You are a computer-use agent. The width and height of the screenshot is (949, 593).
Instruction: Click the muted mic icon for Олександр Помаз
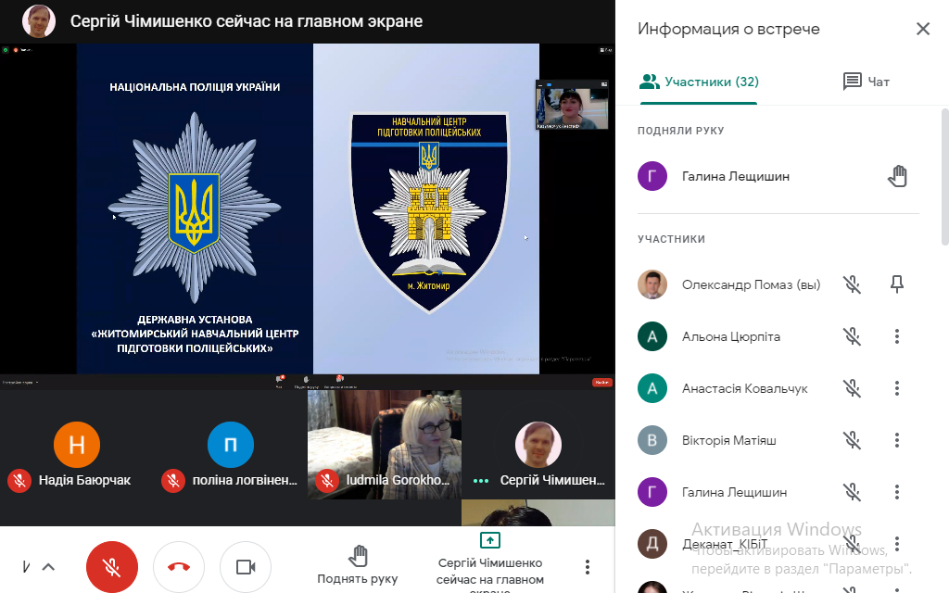tap(853, 284)
